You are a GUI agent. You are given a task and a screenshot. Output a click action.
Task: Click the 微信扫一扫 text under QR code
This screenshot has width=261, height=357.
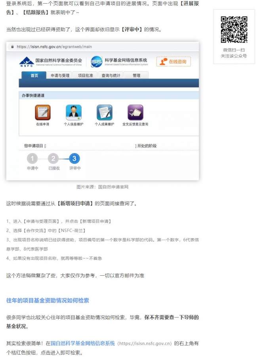click(234, 50)
